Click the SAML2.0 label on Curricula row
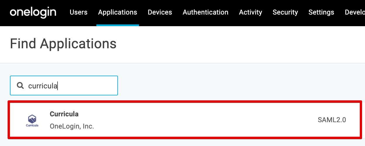 pos(332,120)
